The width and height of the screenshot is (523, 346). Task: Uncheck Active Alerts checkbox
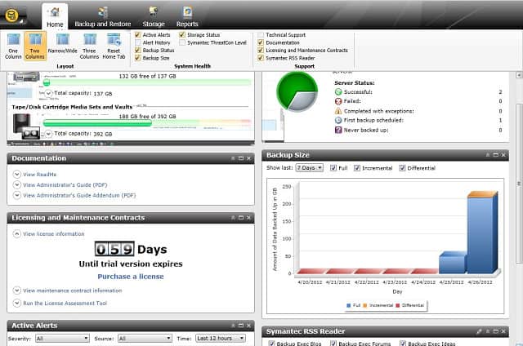click(x=137, y=34)
